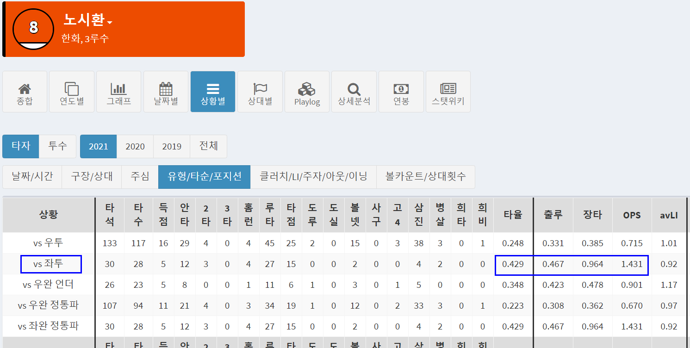Sort by the 상황 column header

coord(49,215)
